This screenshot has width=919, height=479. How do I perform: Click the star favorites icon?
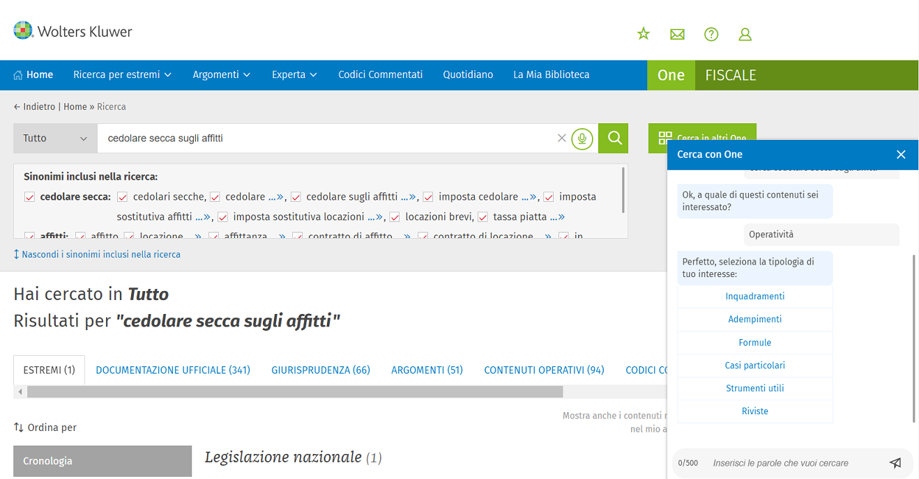point(643,33)
